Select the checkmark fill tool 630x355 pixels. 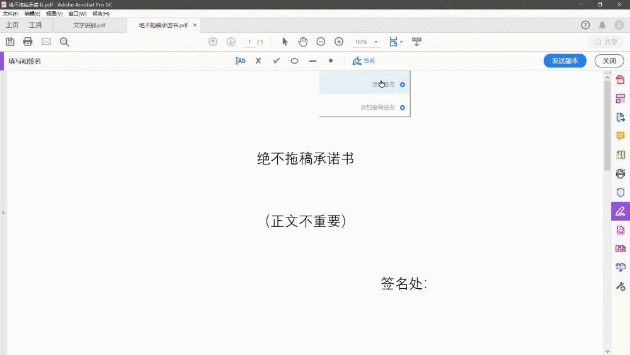(277, 61)
